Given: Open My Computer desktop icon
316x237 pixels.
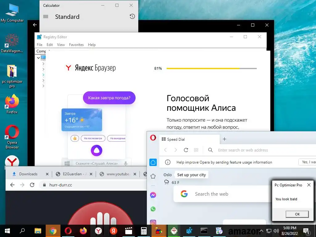Looking at the screenshot, I should coord(12,13).
